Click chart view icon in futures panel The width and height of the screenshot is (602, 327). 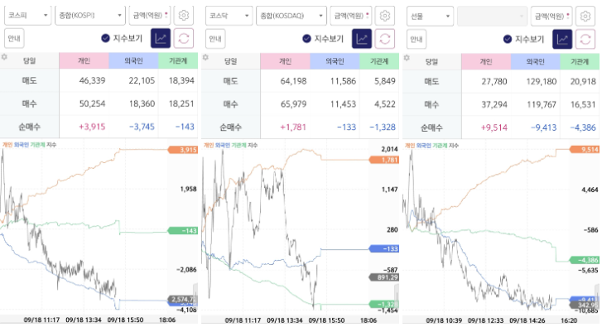[x=562, y=39]
